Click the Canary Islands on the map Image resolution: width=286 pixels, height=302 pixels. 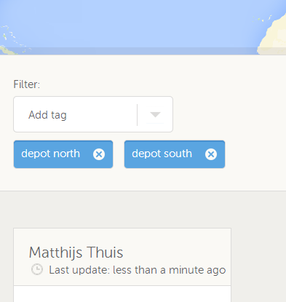pos(263,19)
